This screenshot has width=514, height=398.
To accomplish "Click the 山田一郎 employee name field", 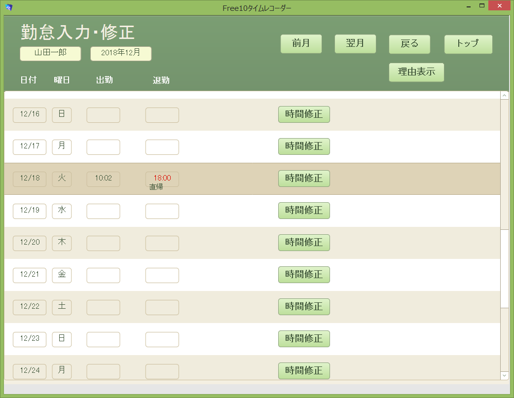I will [x=50, y=53].
